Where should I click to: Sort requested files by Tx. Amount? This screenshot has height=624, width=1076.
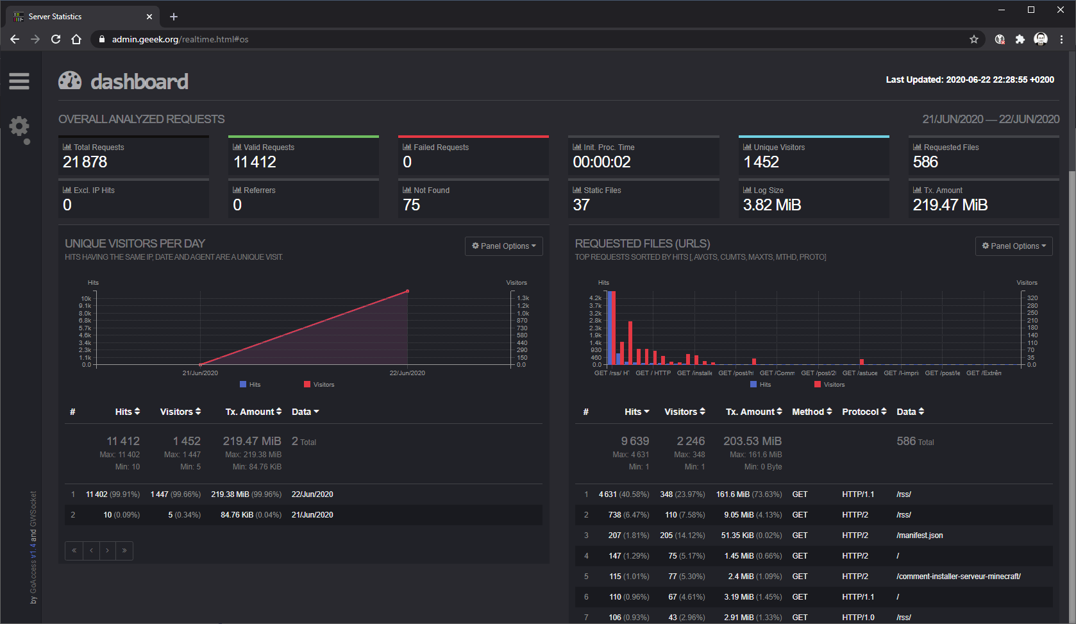754,412
